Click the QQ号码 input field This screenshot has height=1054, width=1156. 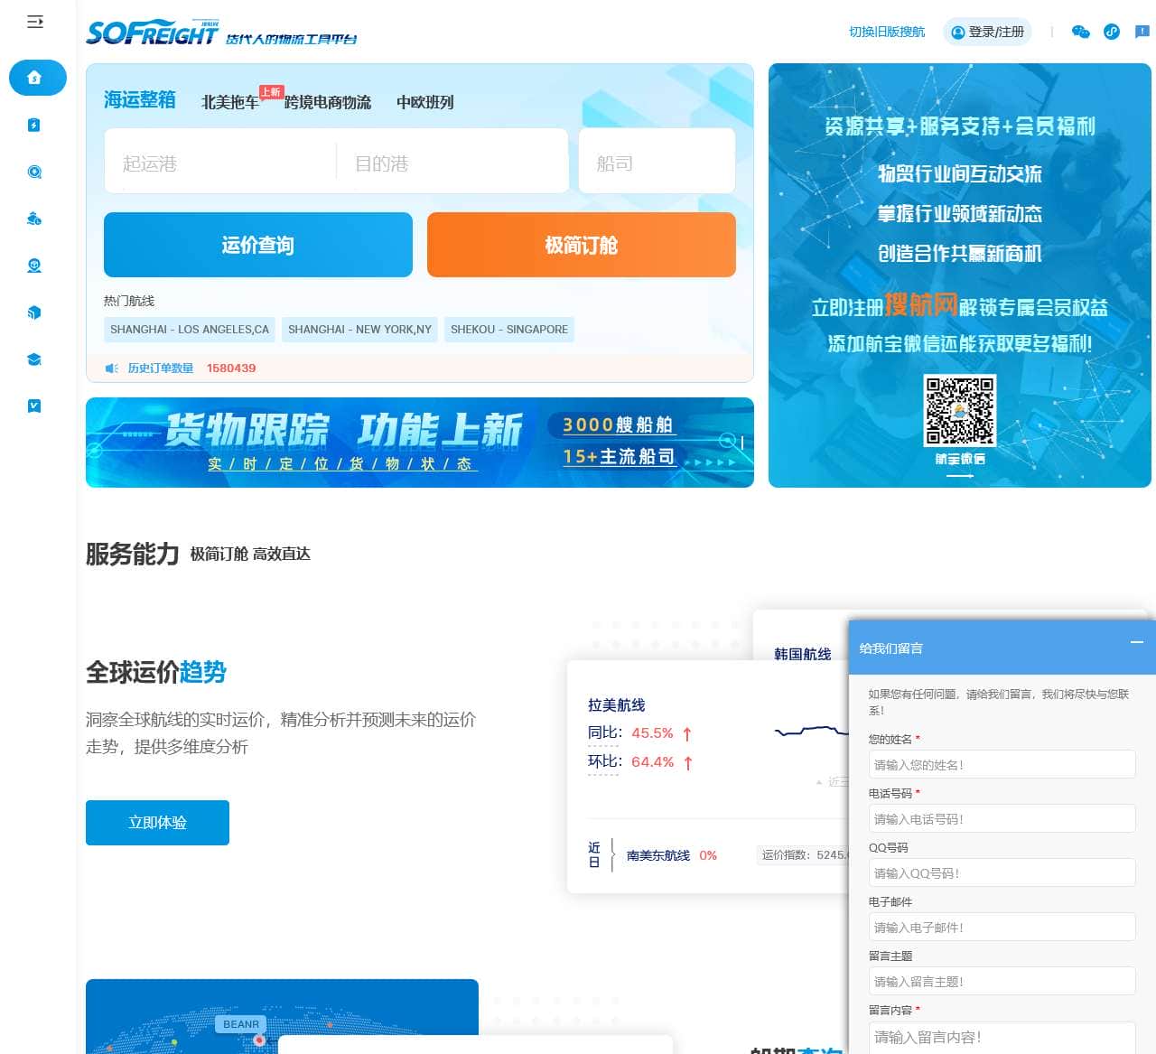(x=1002, y=873)
